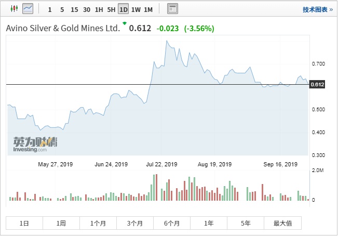Image resolution: width=338 pixels, height=236 pixels.
Task: Choose the 1周 time range
Action: point(61,223)
